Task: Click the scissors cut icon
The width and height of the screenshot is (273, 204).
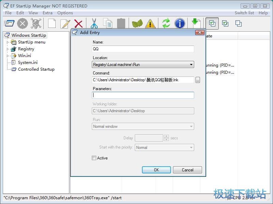Action: [94, 23]
